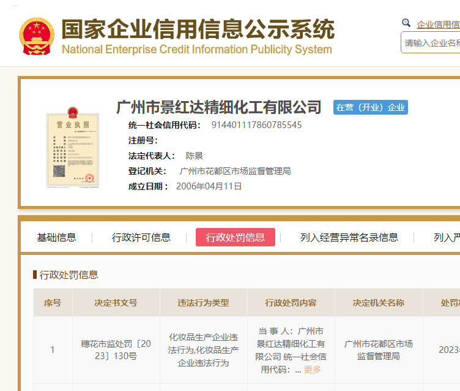Click the credit code 914401117860785545
Screen dimensions: 460x391
256,125
